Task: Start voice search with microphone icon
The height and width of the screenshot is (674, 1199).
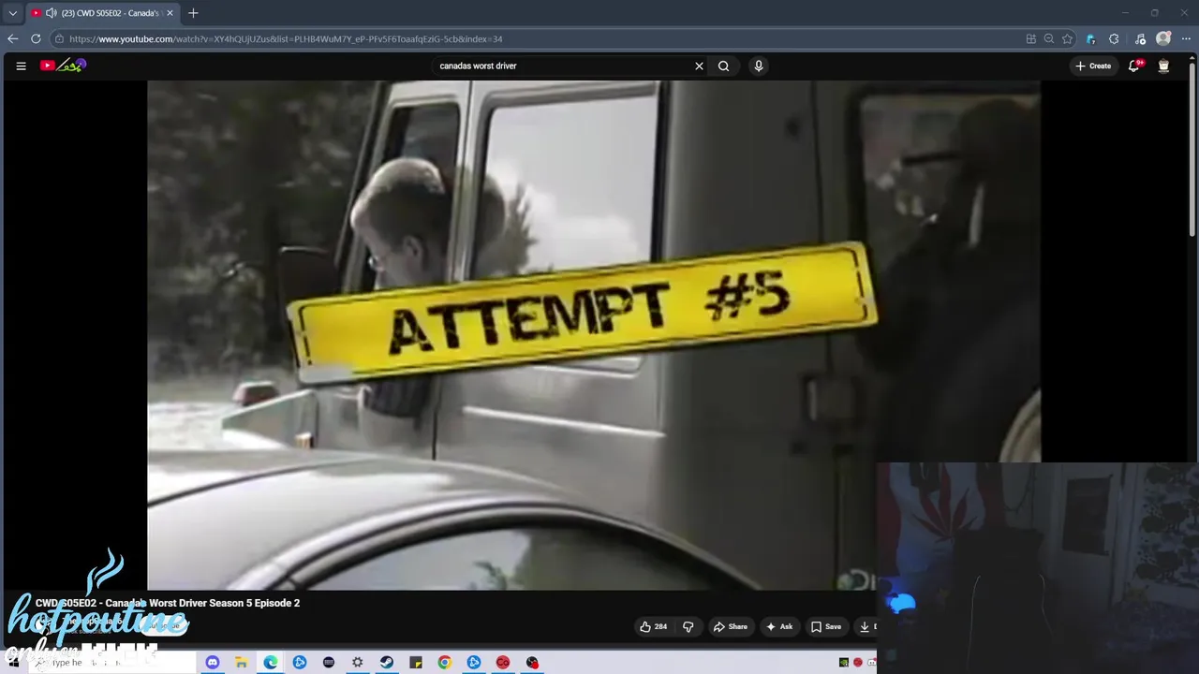Action: (x=759, y=66)
